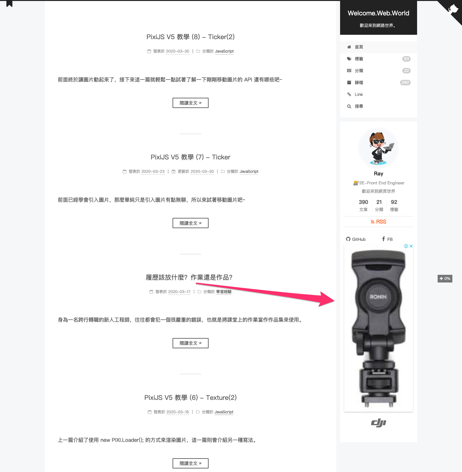The width and height of the screenshot is (462, 472).
Task: Open the FB social link
Action: (387, 239)
